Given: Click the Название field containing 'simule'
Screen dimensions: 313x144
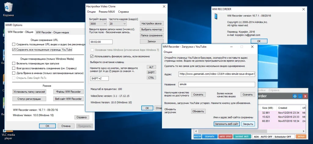Looking at the screenshot, I should tap(217, 84).
